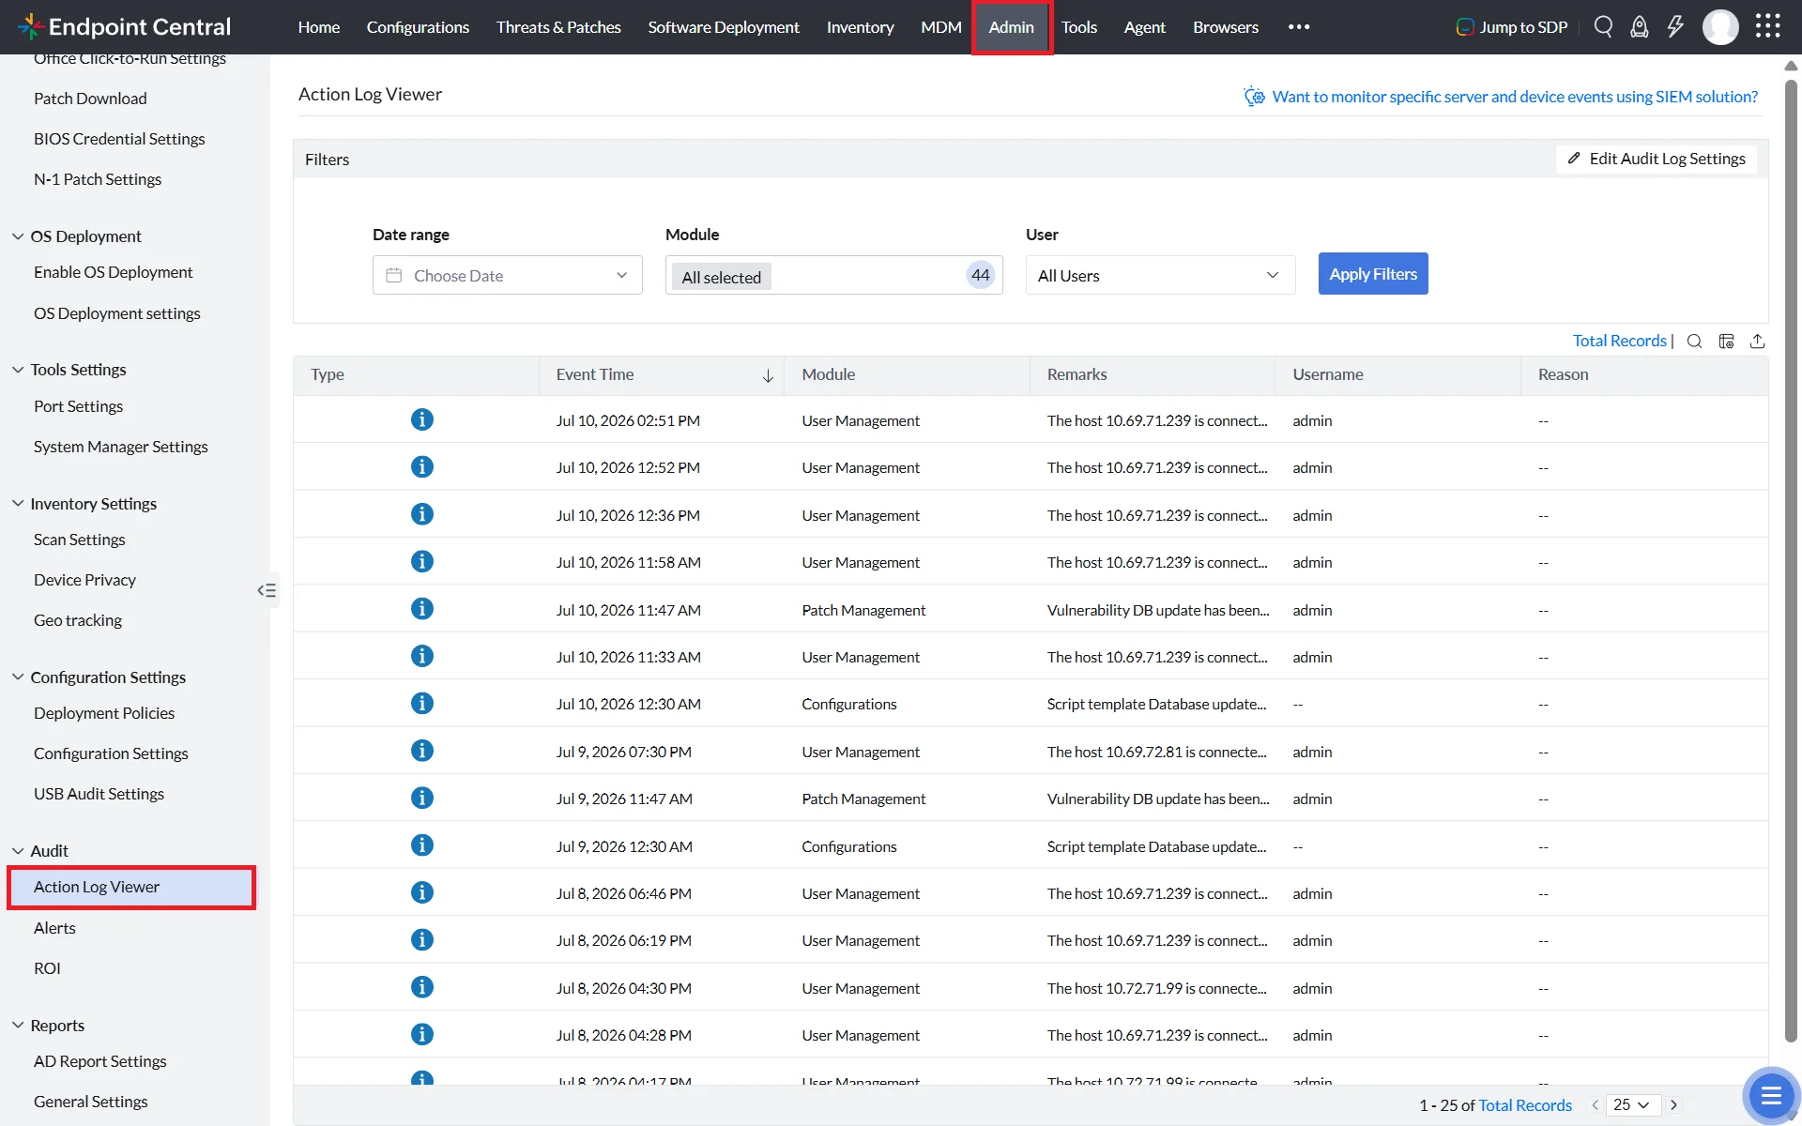Viewport: 1802px width, 1126px height.
Task: Open the Tools tab
Action: [1079, 27]
